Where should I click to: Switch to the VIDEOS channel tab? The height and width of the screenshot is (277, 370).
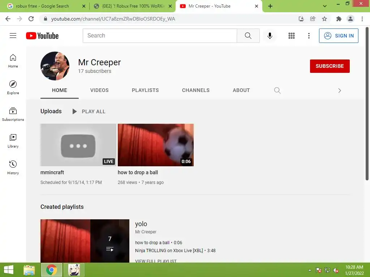[99, 90]
